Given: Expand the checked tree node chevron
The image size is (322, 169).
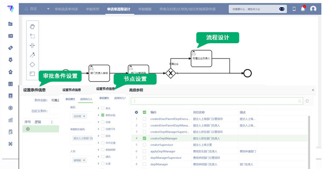Looking at the screenshot, I should [x=98, y=115].
